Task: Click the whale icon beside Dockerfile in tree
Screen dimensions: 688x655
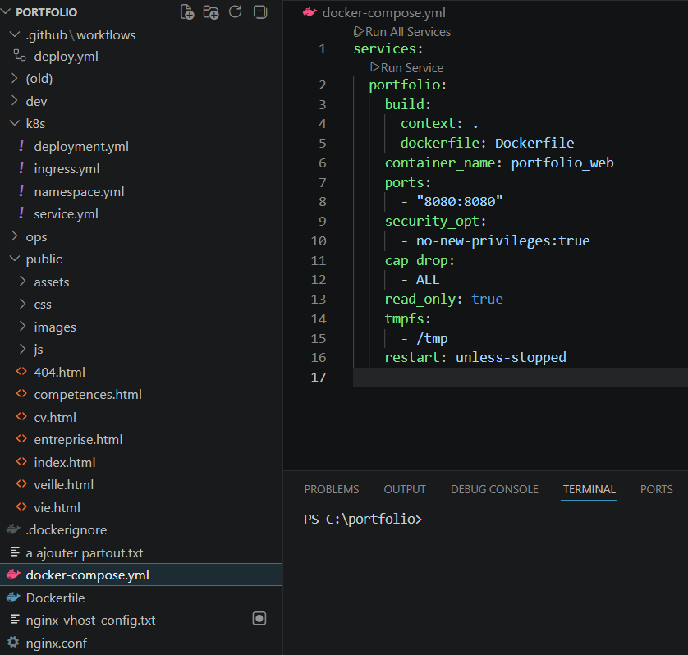Action: 13,597
